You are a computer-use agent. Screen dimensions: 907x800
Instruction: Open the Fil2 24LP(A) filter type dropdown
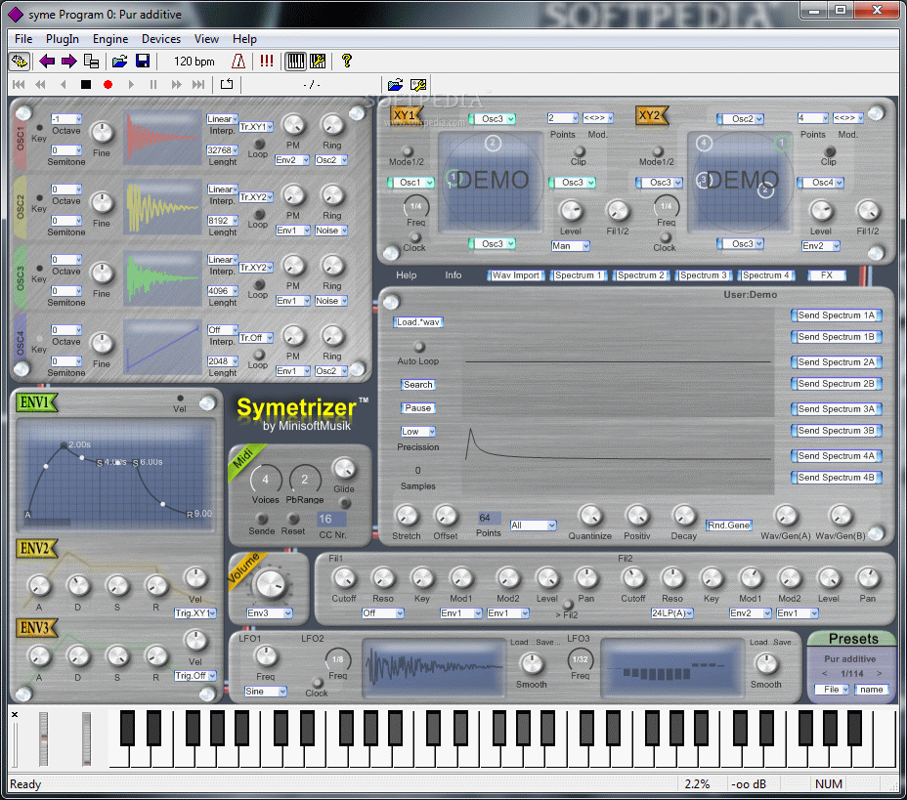point(672,613)
